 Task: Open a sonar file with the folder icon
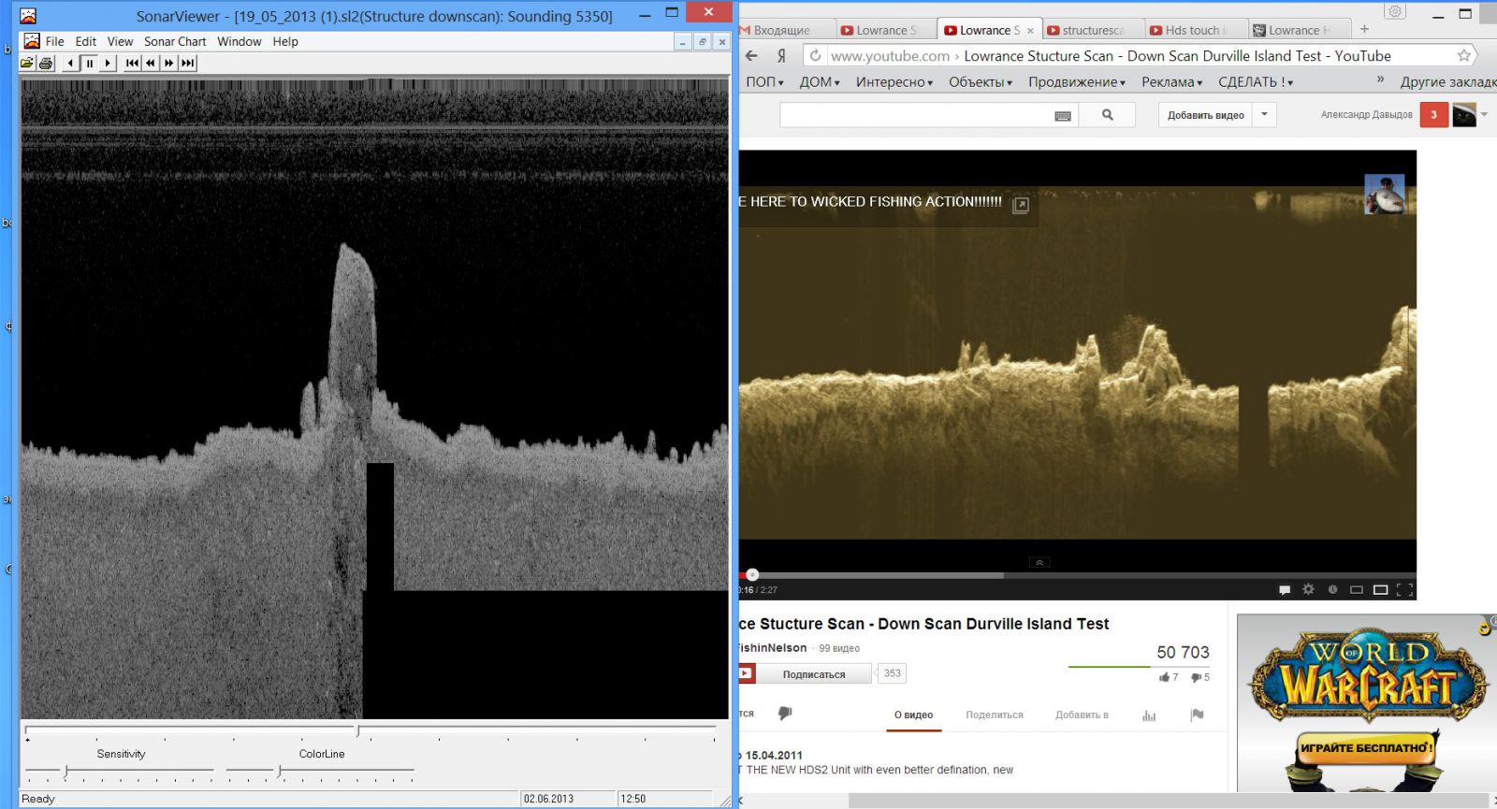pos(27,63)
